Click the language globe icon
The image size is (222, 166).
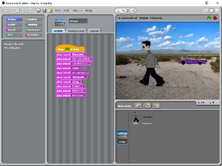tap(38, 11)
